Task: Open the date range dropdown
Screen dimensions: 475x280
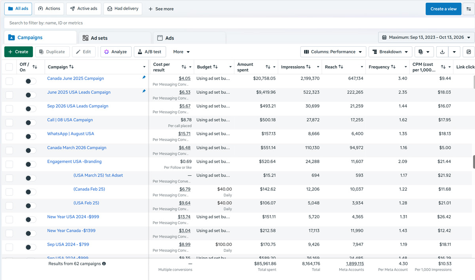Action: [x=426, y=38]
